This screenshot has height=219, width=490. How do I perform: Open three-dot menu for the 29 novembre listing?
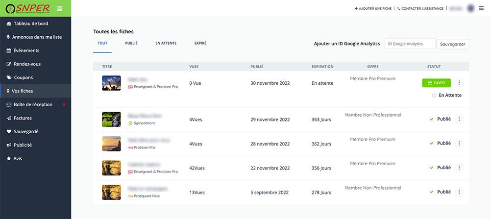click(x=459, y=119)
